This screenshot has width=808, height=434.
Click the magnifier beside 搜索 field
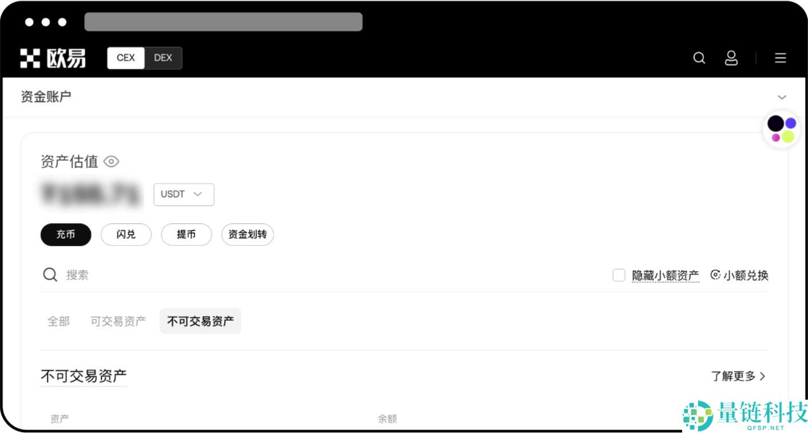tap(50, 275)
